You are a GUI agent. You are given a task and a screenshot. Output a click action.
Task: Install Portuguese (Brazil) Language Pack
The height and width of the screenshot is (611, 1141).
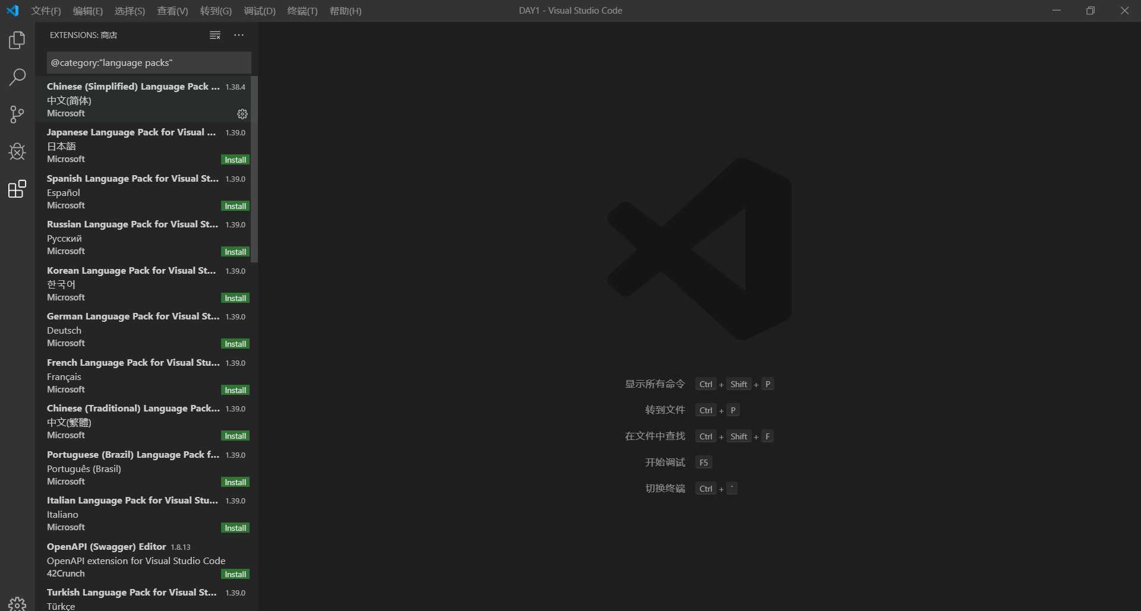coord(235,482)
